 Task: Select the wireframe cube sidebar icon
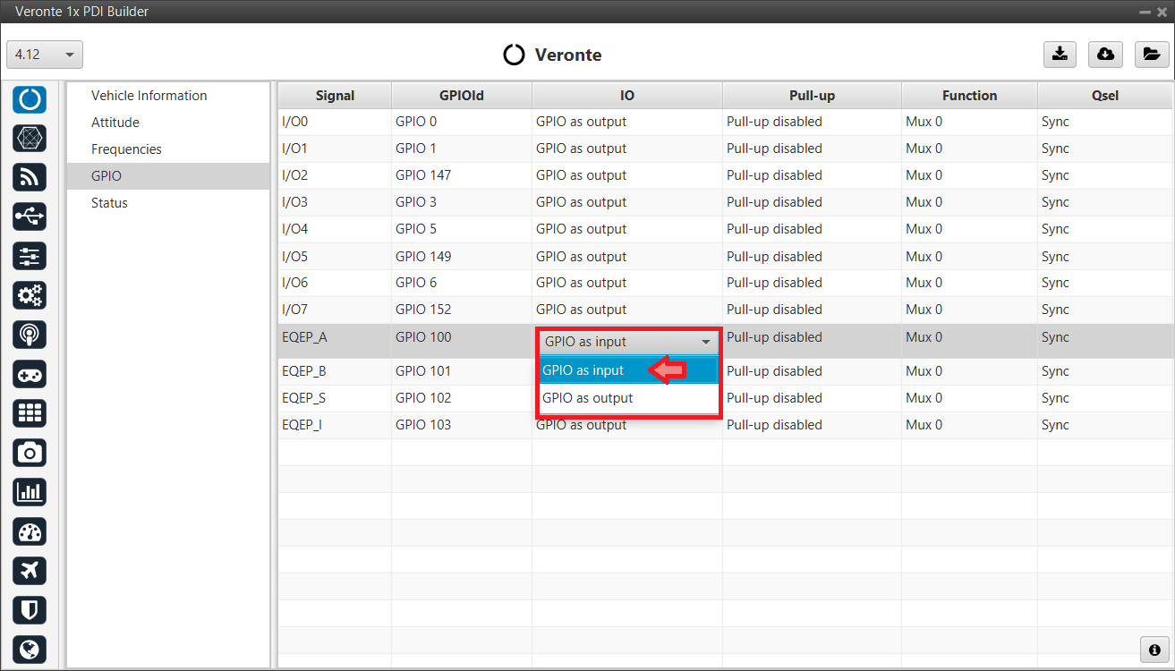click(x=30, y=138)
